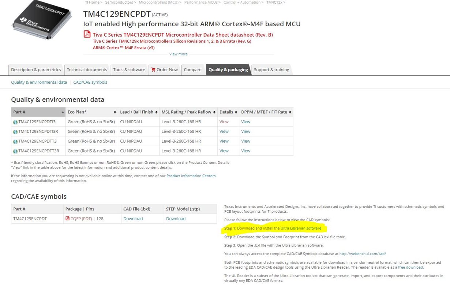View Details for TM4C129ENCPDTI3R
Screen dimensions: 450x287
tap(224, 131)
